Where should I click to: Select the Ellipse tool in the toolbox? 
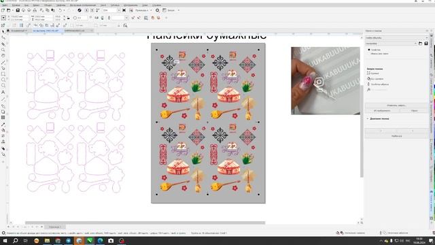pyautogui.click(x=3, y=80)
